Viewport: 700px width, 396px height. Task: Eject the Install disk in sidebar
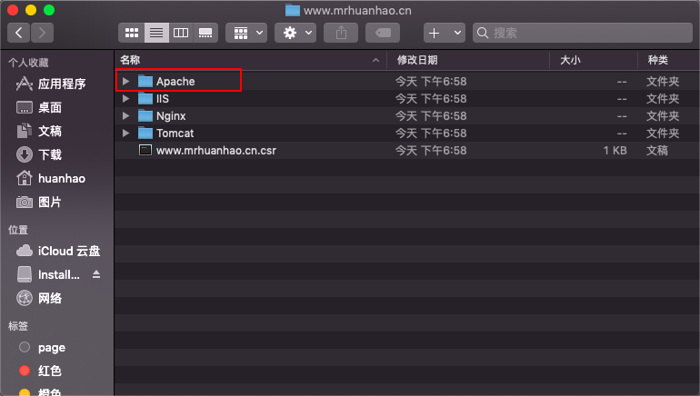(96, 275)
